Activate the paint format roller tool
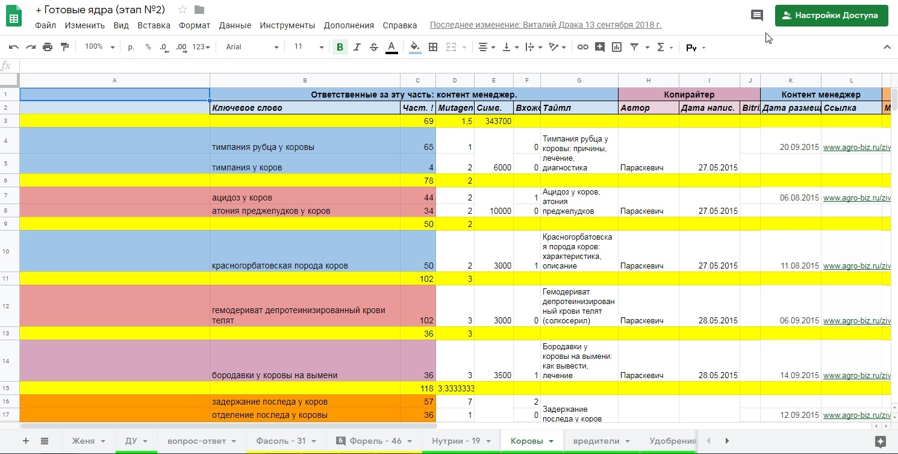Screen dimensions: 898x454 [64, 47]
